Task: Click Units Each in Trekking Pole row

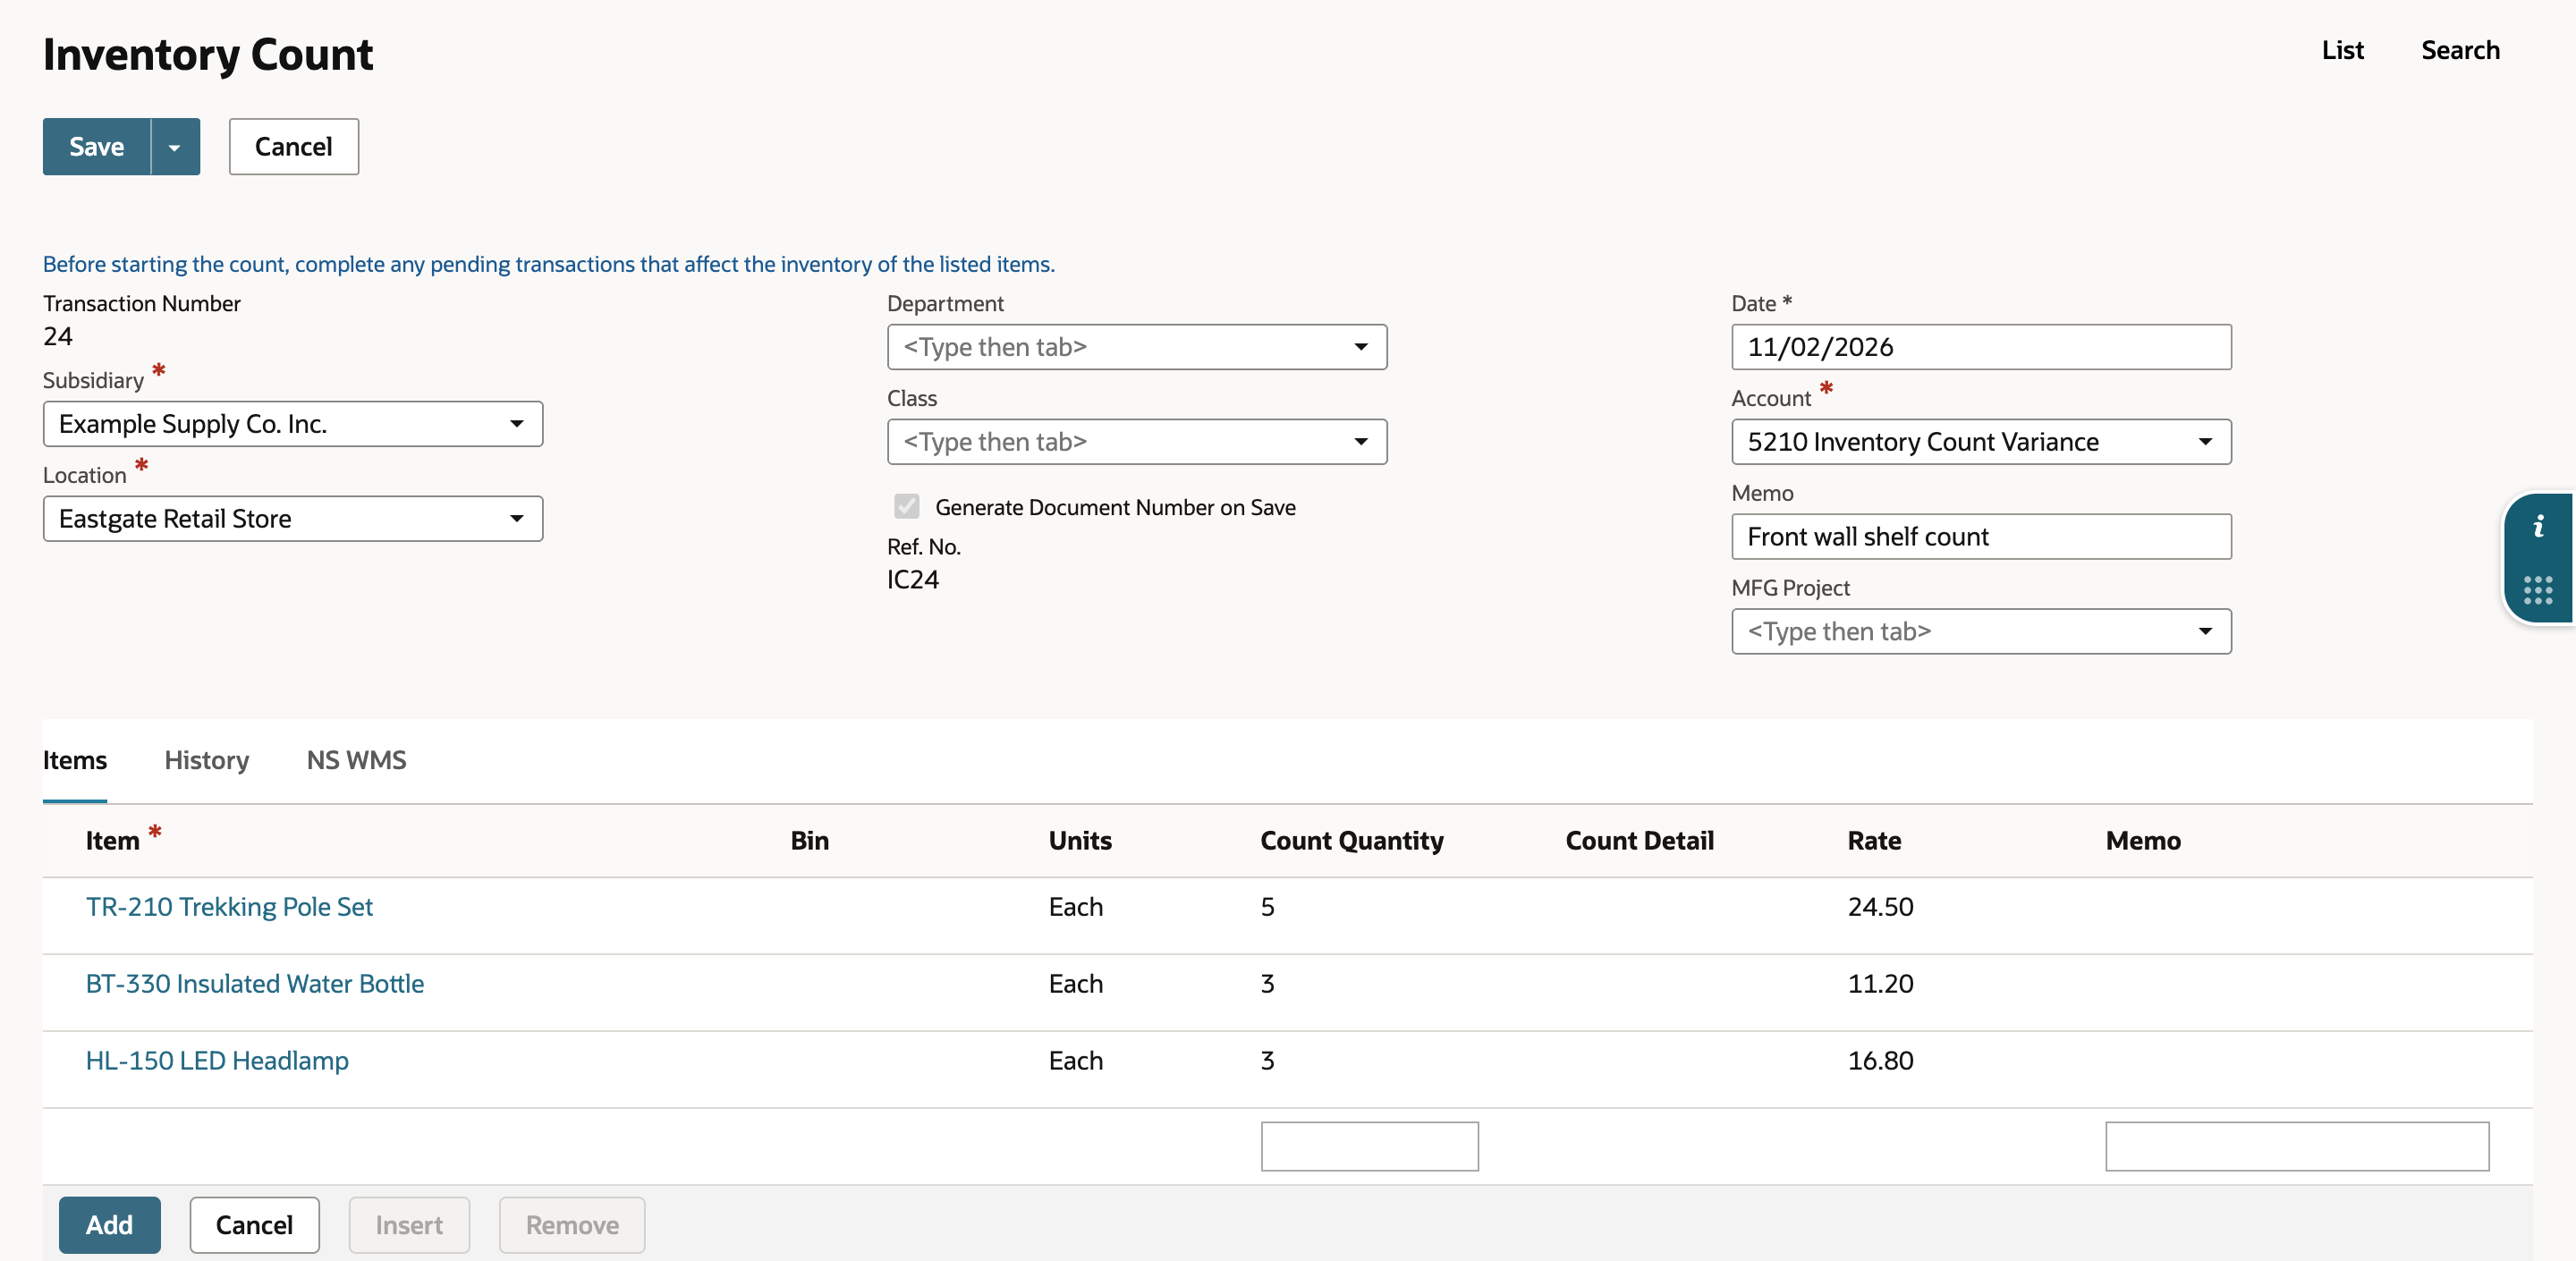Action: (1075, 907)
